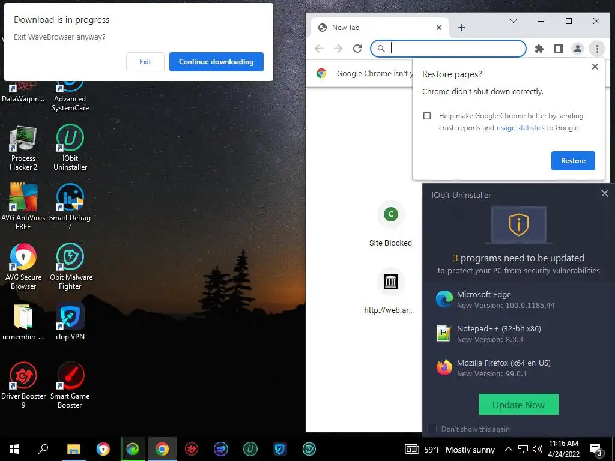The width and height of the screenshot is (615, 461).
Task: Close the New Tab tab
Action: click(x=439, y=28)
